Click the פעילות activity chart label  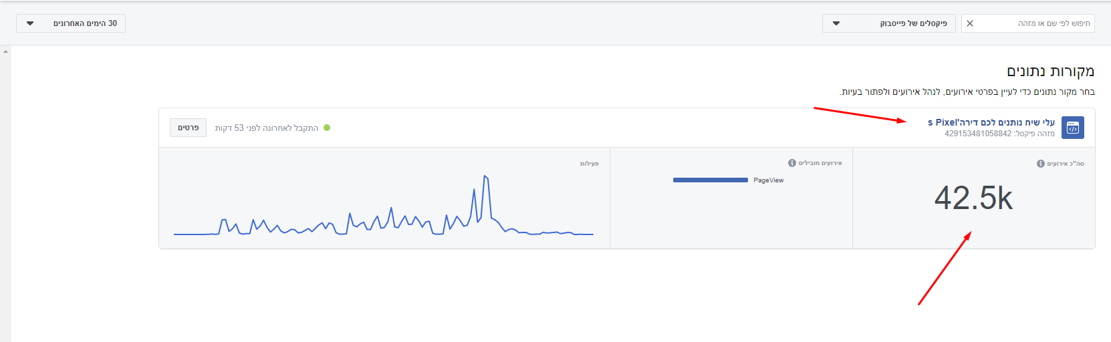pos(589,164)
